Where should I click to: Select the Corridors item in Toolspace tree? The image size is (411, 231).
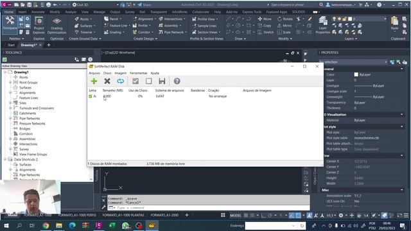click(x=26, y=133)
